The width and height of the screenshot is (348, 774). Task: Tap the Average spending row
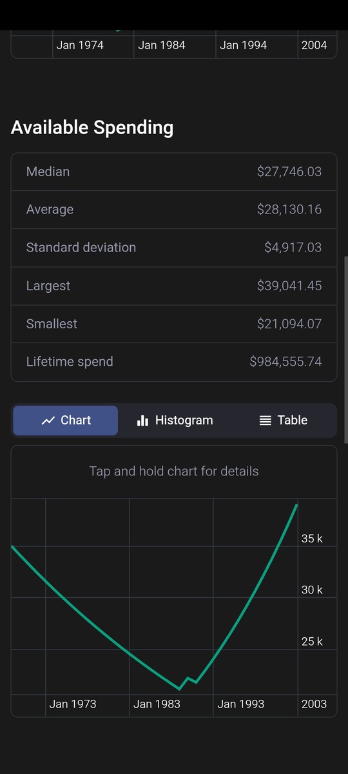point(174,210)
